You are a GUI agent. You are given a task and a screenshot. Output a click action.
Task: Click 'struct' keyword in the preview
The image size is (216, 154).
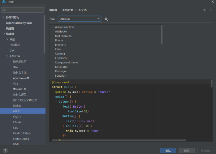point(57,87)
